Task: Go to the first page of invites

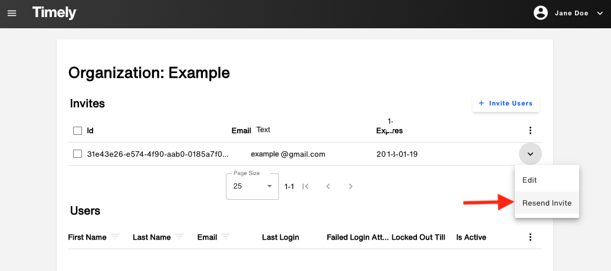Action: tap(305, 187)
